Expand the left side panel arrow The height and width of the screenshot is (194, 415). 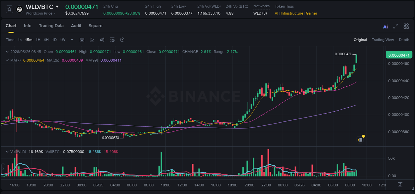coord(3,169)
